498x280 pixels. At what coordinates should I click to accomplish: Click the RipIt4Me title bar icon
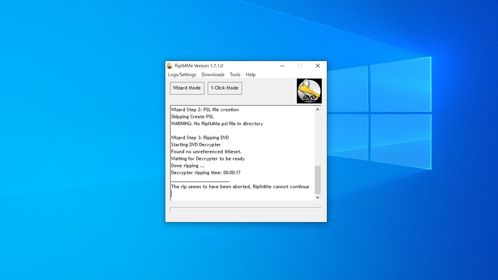pyautogui.click(x=170, y=66)
